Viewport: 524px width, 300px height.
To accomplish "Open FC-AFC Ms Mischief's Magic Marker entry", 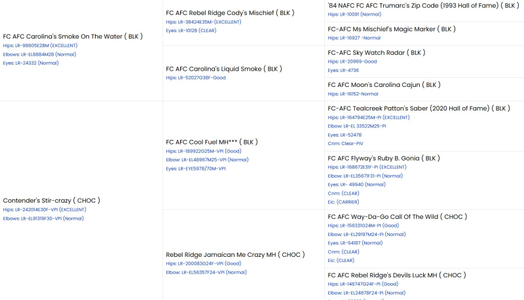I will tap(392, 29).
